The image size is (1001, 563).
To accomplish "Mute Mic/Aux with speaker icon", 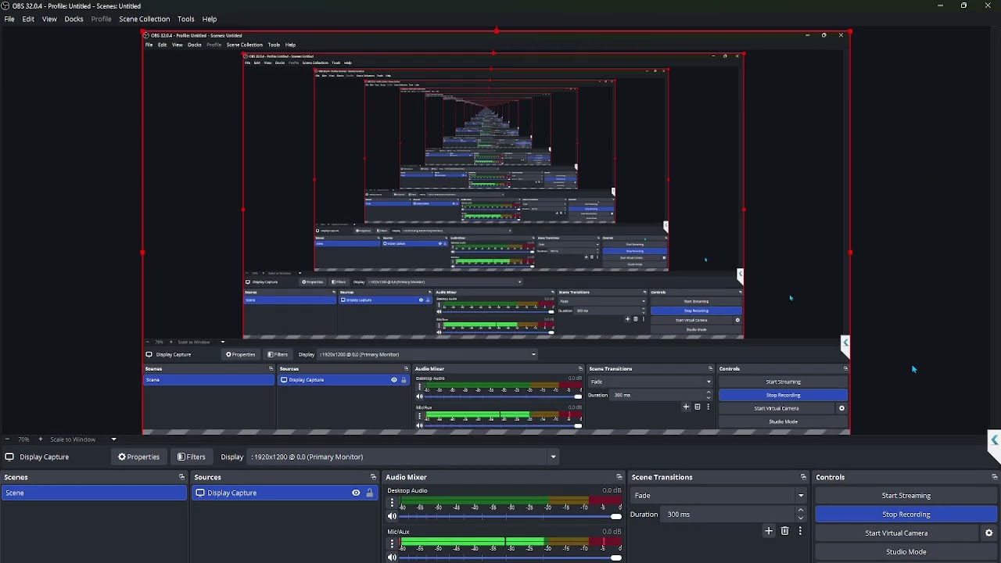I will pos(392,558).
